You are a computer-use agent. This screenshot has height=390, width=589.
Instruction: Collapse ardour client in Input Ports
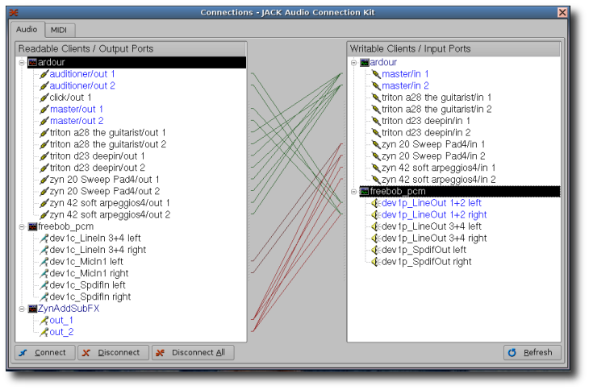pos(353,63)
